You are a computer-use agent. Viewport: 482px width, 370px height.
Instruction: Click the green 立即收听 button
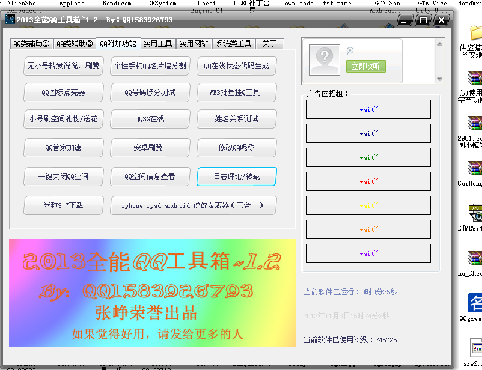point(366,67)
